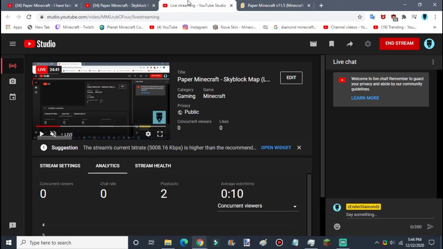The image size is (443, 249).
Task: Switch to 'I have failed' browser tab
Action: click(43, 6)
